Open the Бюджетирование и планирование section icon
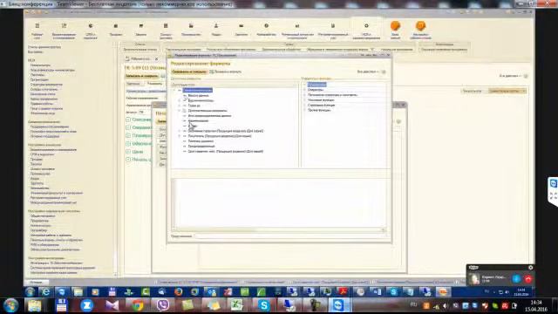This screenshot has height=314, width=558. [64, 26]
